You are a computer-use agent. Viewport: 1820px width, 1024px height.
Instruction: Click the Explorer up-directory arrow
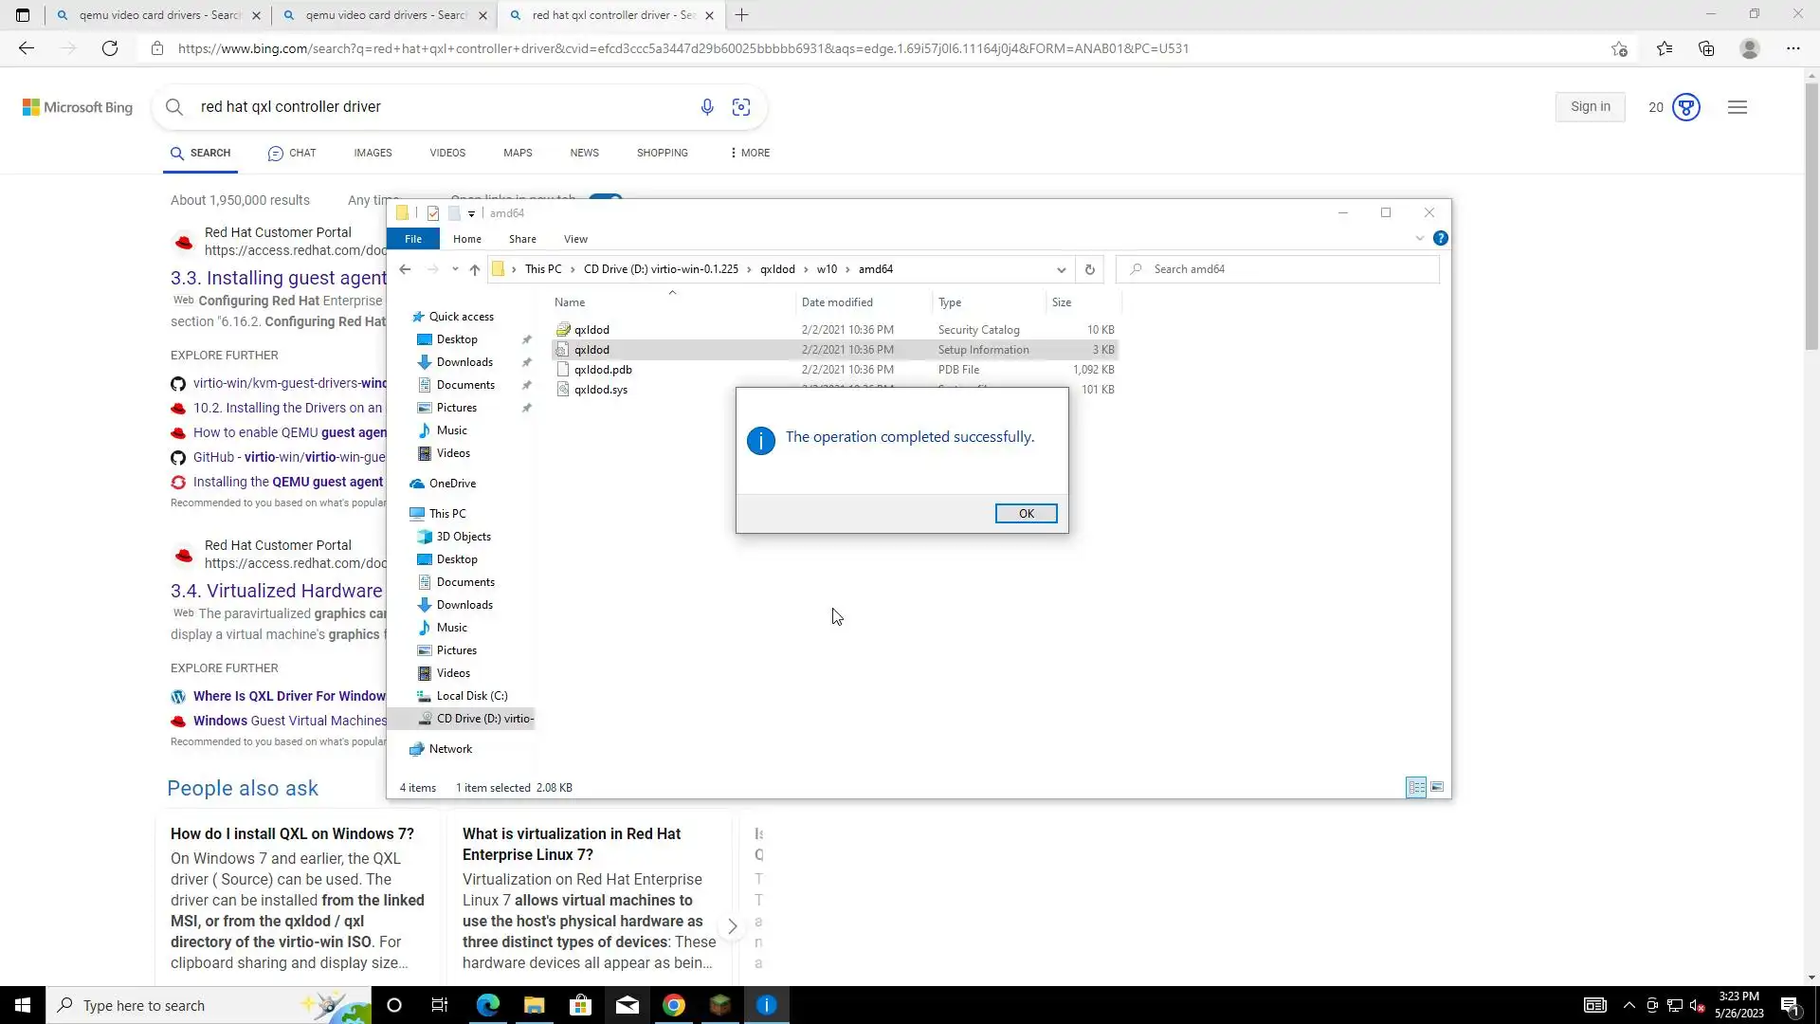(x=474, y=269)
